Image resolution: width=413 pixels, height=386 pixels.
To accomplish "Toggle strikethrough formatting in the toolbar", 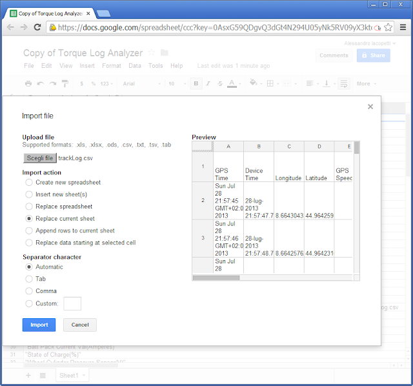I will 220,83.
